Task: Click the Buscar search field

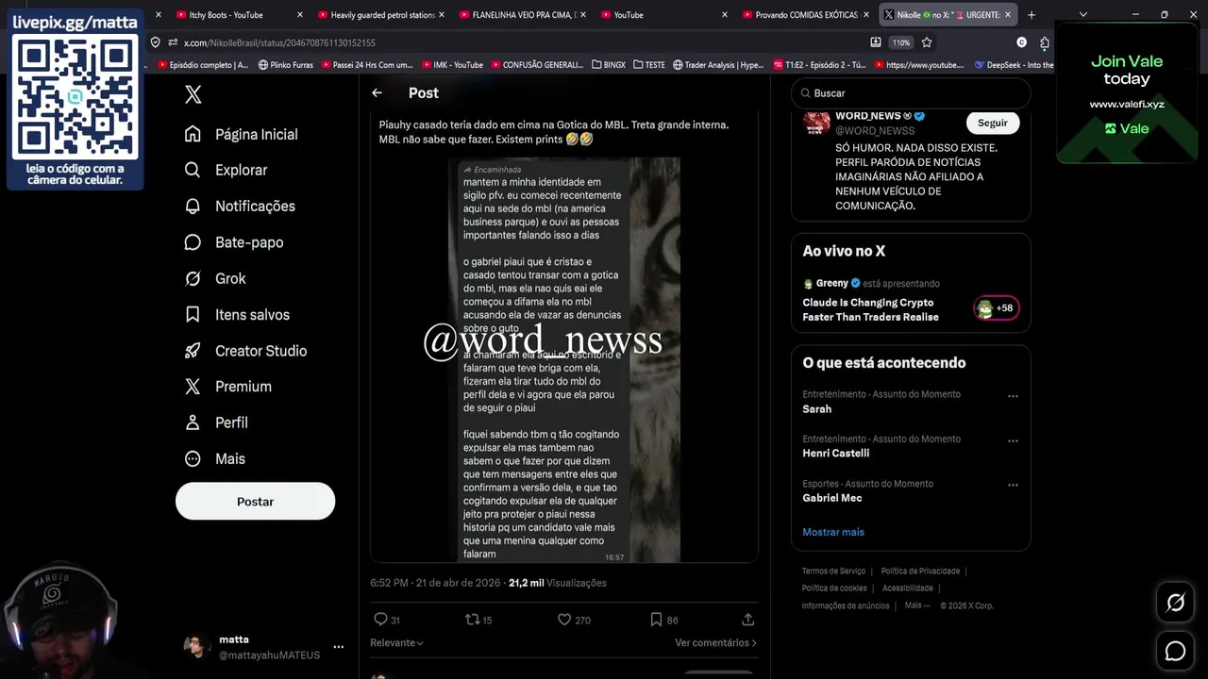Action: (x=911, y=93)
